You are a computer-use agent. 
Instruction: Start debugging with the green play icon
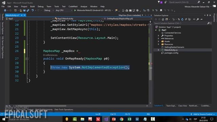75,11
